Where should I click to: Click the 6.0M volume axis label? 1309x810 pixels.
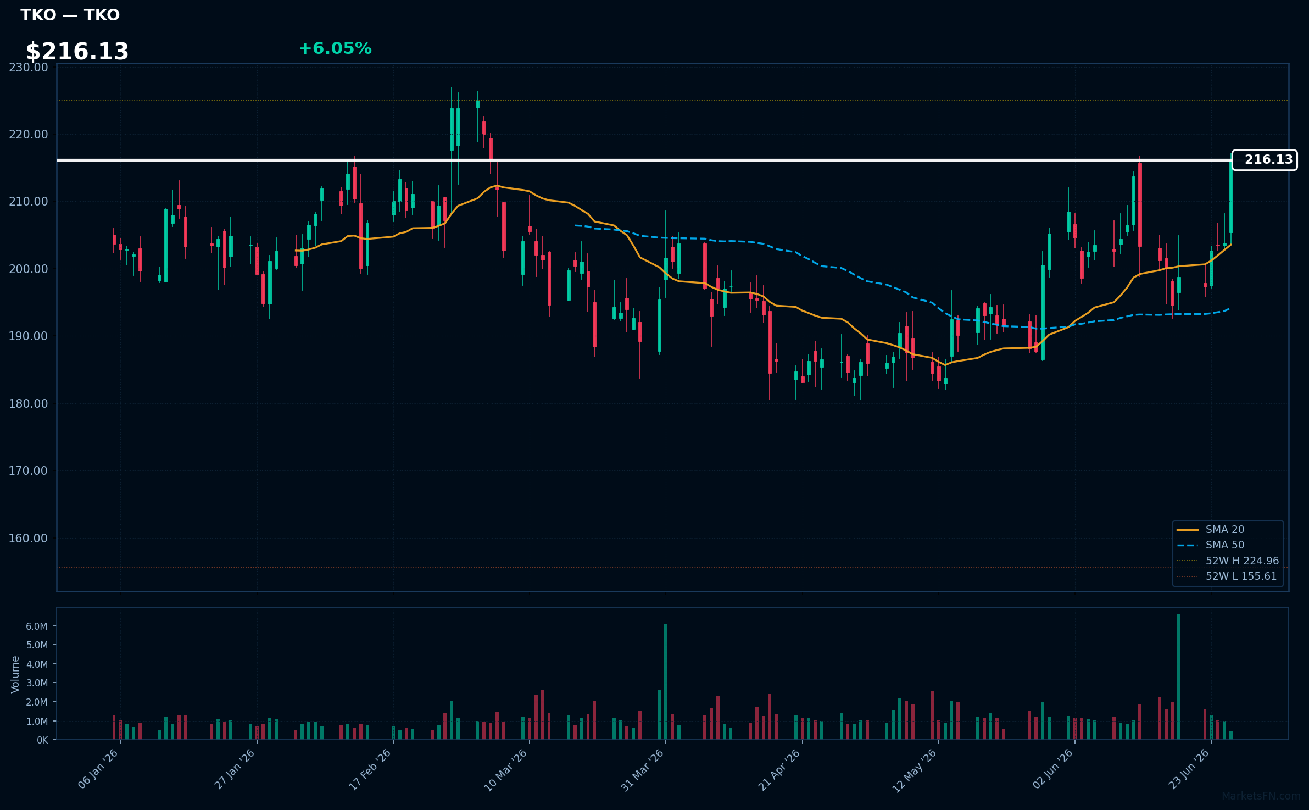click(x=37, y=626)
